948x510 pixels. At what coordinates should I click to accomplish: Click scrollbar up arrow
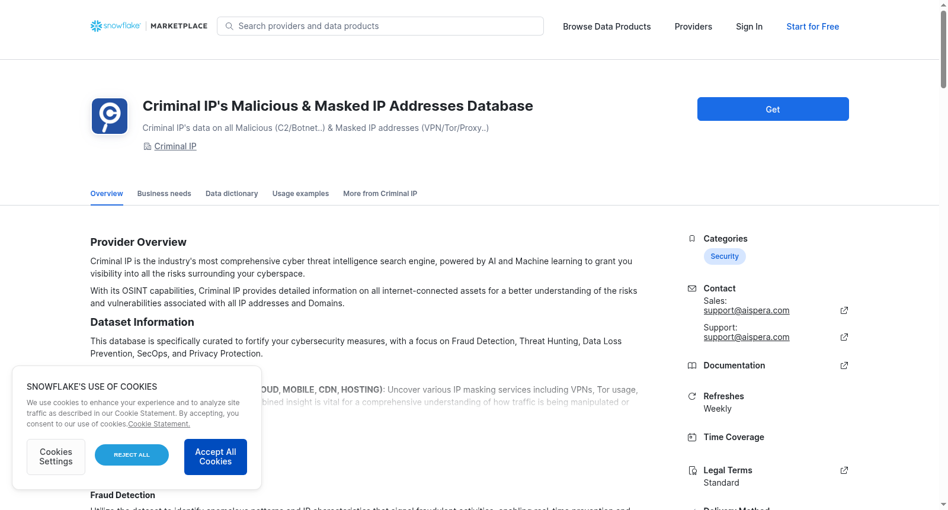point(943,5)
